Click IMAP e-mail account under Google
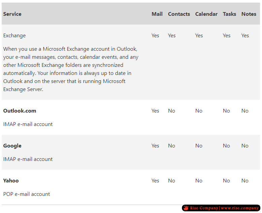Image resolution: width=262 pixels, height=213 pixels. pyautogui.click(x=28, y=159)
